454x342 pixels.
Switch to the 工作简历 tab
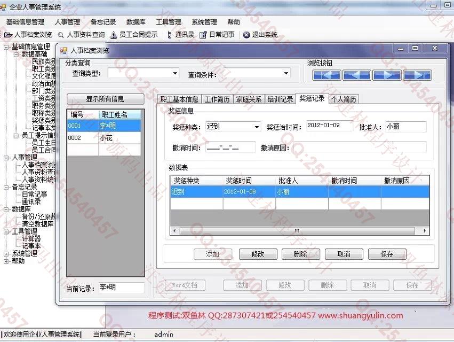tap(217, 99)
